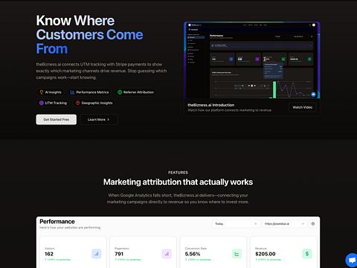
Task: Select the Performance Metrics feature tag
Action: click(x=89, y=92)
